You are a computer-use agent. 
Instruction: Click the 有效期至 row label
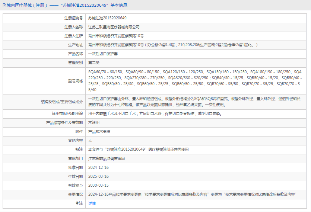[x=75, y=185]
